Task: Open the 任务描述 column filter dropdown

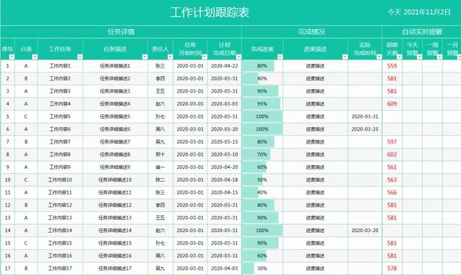Action: coord(145,57)
